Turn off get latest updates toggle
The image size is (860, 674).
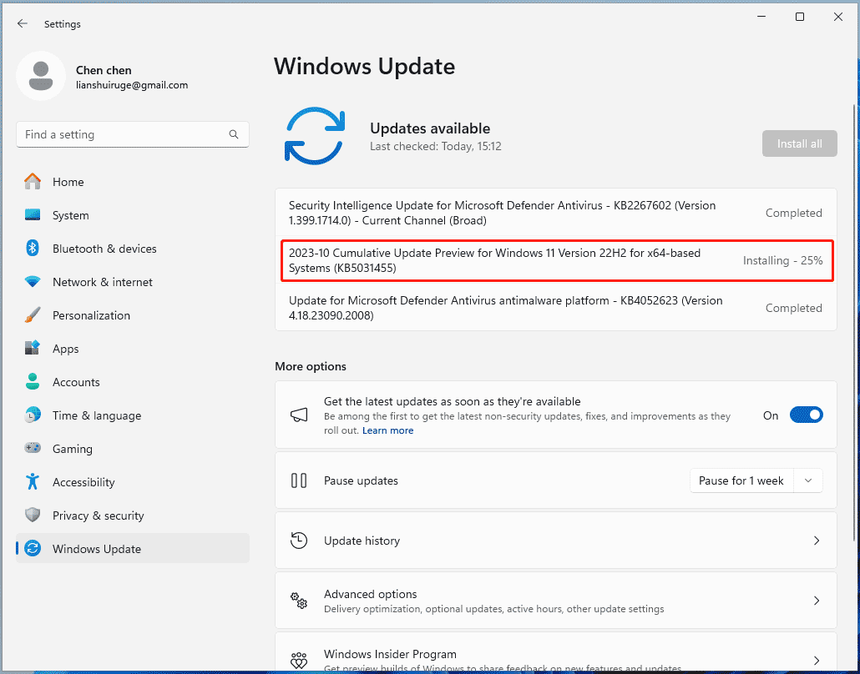pyautogui.click(x=807, y=415)
